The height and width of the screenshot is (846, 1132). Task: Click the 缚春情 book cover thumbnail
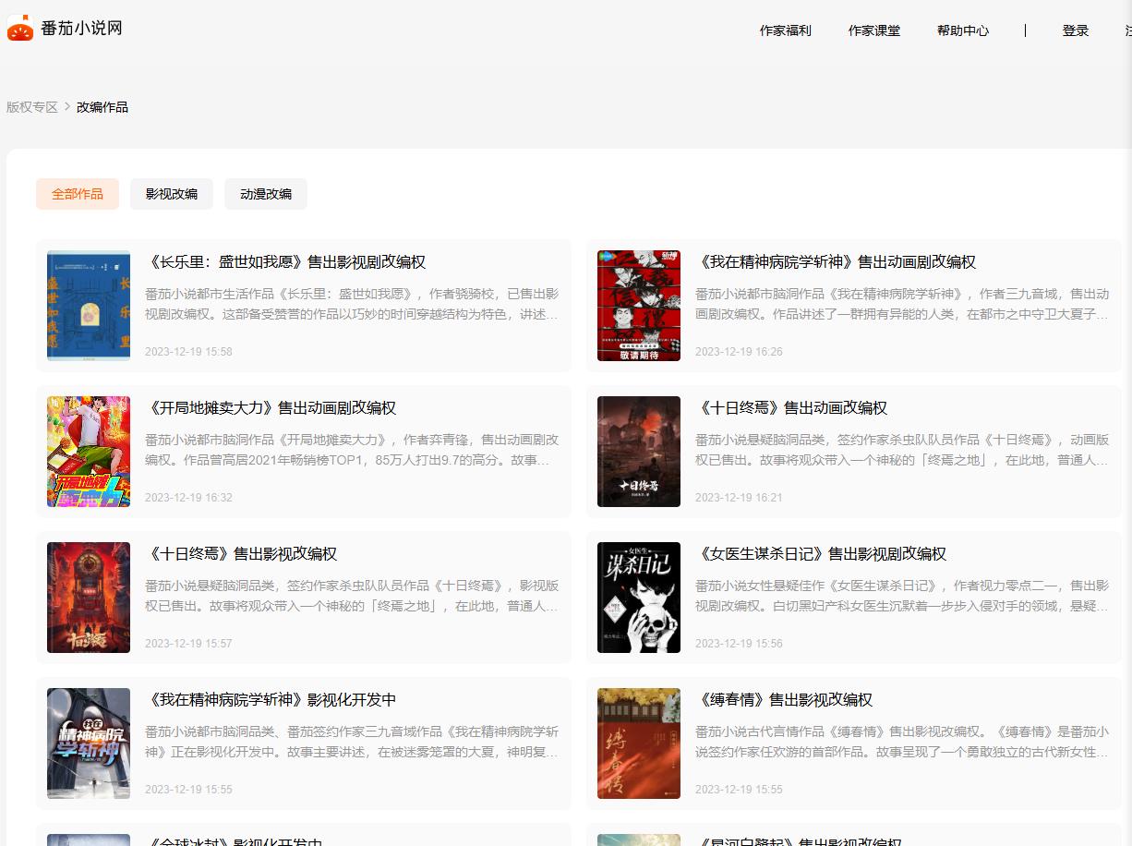[x=639, y=743]
